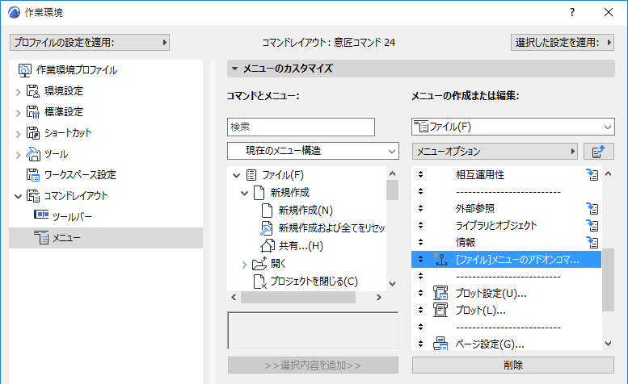The image size is (628, 384).
Task: Click the 検索 search field
Action: (301, 127)
